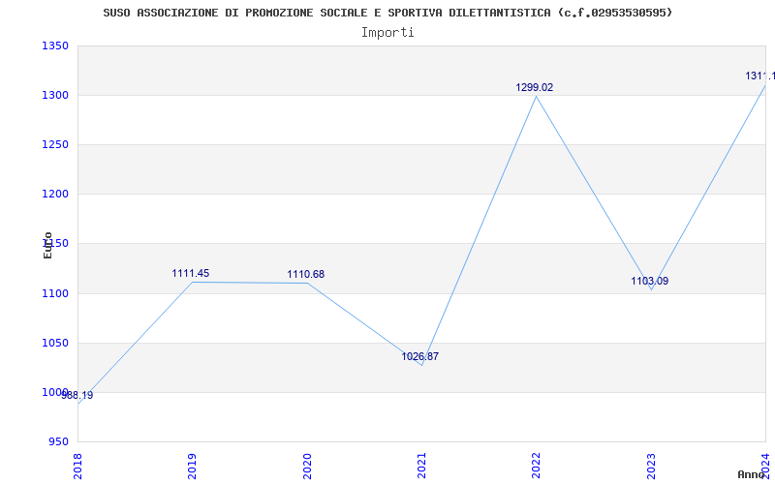Click the 2024 year axis label
This screenshot has width=775, height=484.
tap(765, 467)
